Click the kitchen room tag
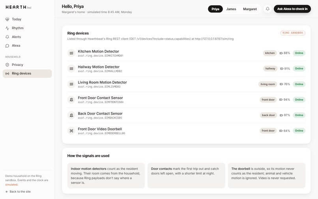This screenshot has width=318, height=199. pyautogui.click(x=270, y=53)
